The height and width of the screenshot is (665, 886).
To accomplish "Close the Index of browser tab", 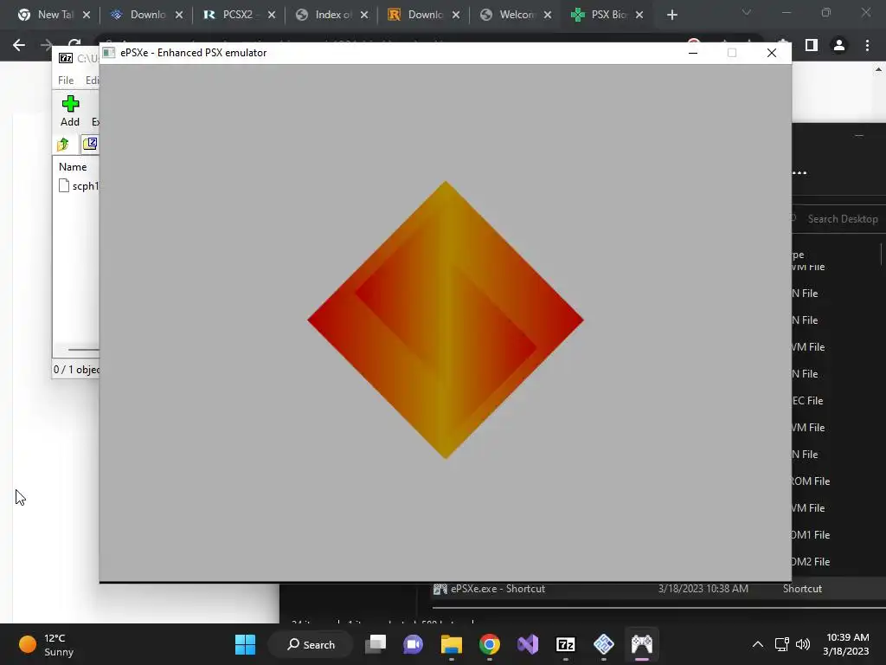I will (x=364, y=15).
